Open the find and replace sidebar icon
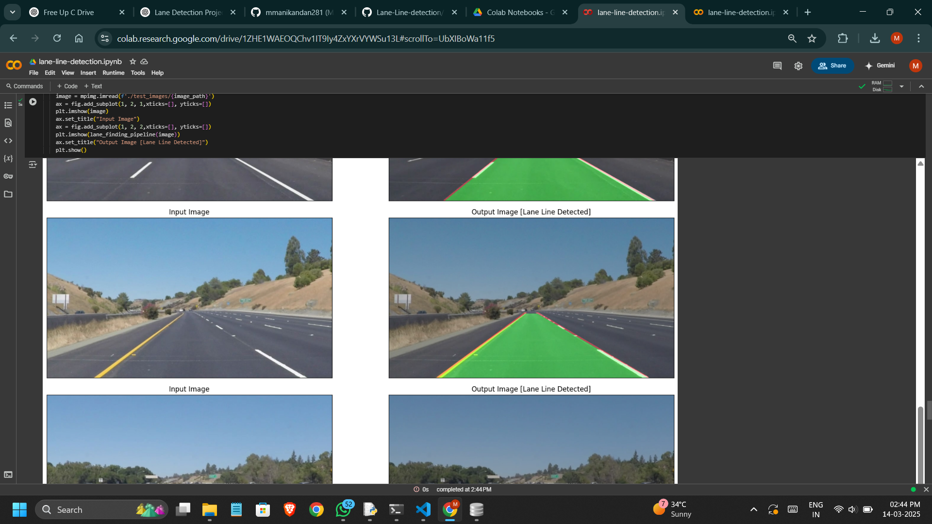This screenshot has width=932, height=524. (8, 123)
